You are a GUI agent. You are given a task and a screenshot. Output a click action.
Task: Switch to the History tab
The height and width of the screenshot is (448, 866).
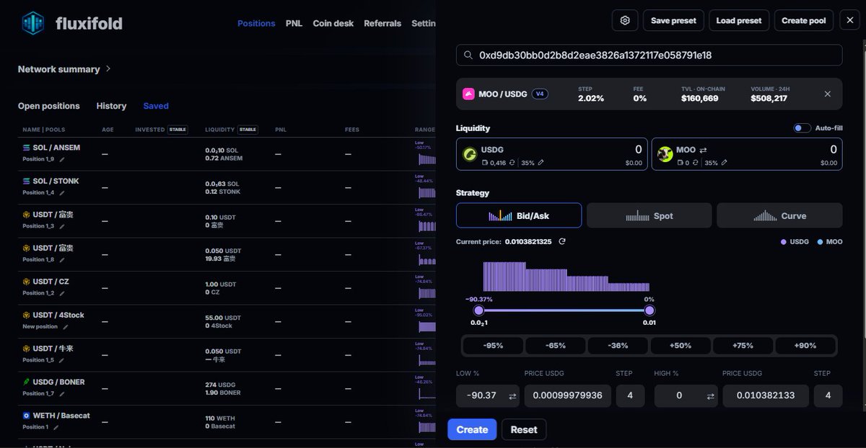point(111,106)
